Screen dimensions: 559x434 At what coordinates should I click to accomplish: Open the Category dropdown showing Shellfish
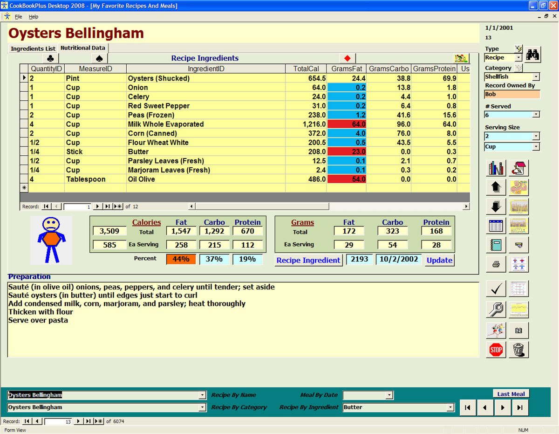pyautogui.click(x=536, y=77)
